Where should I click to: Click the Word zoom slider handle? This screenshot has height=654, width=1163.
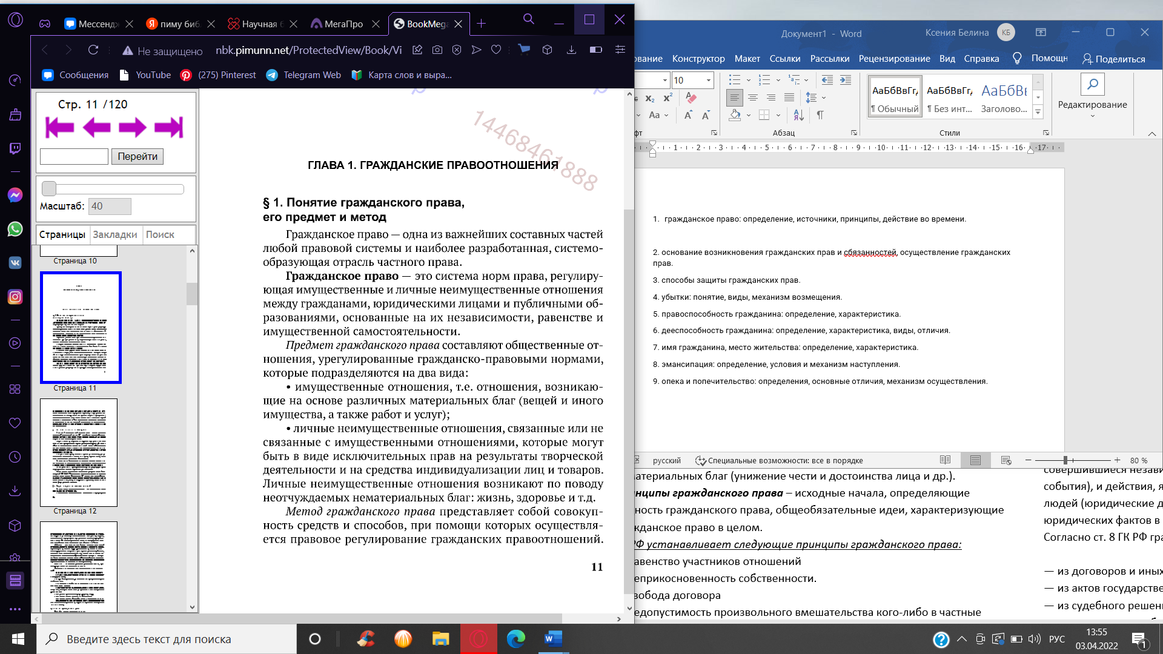tap(1065, 460)
